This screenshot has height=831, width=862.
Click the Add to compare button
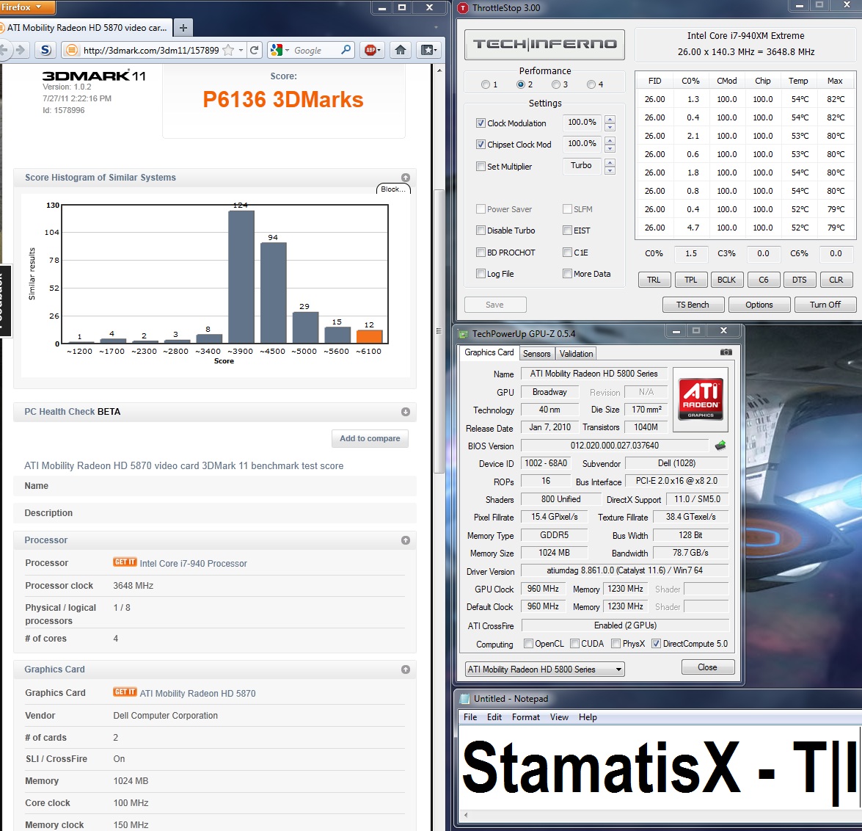coord(370,438)
